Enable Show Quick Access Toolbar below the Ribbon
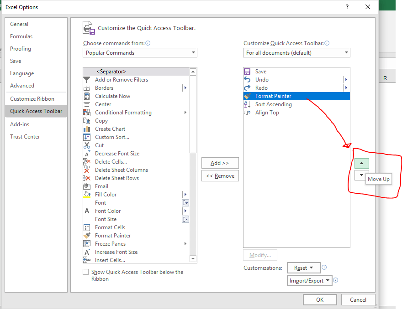 (85, 272)
